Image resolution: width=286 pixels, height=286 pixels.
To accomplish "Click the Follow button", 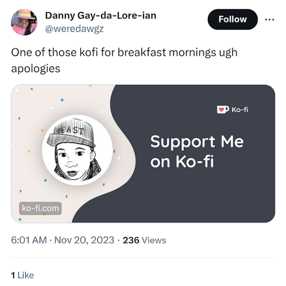I will (233, 19).
